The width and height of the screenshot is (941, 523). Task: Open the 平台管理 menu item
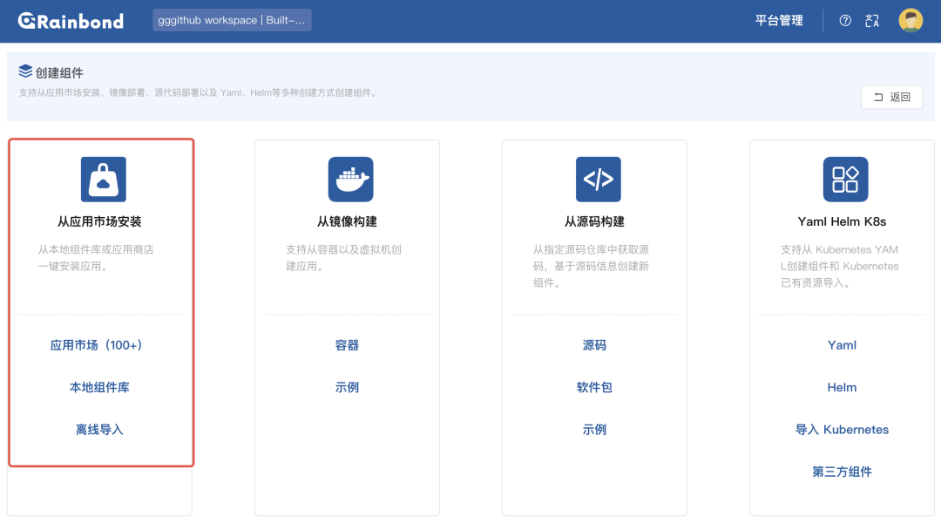point(779,19)
